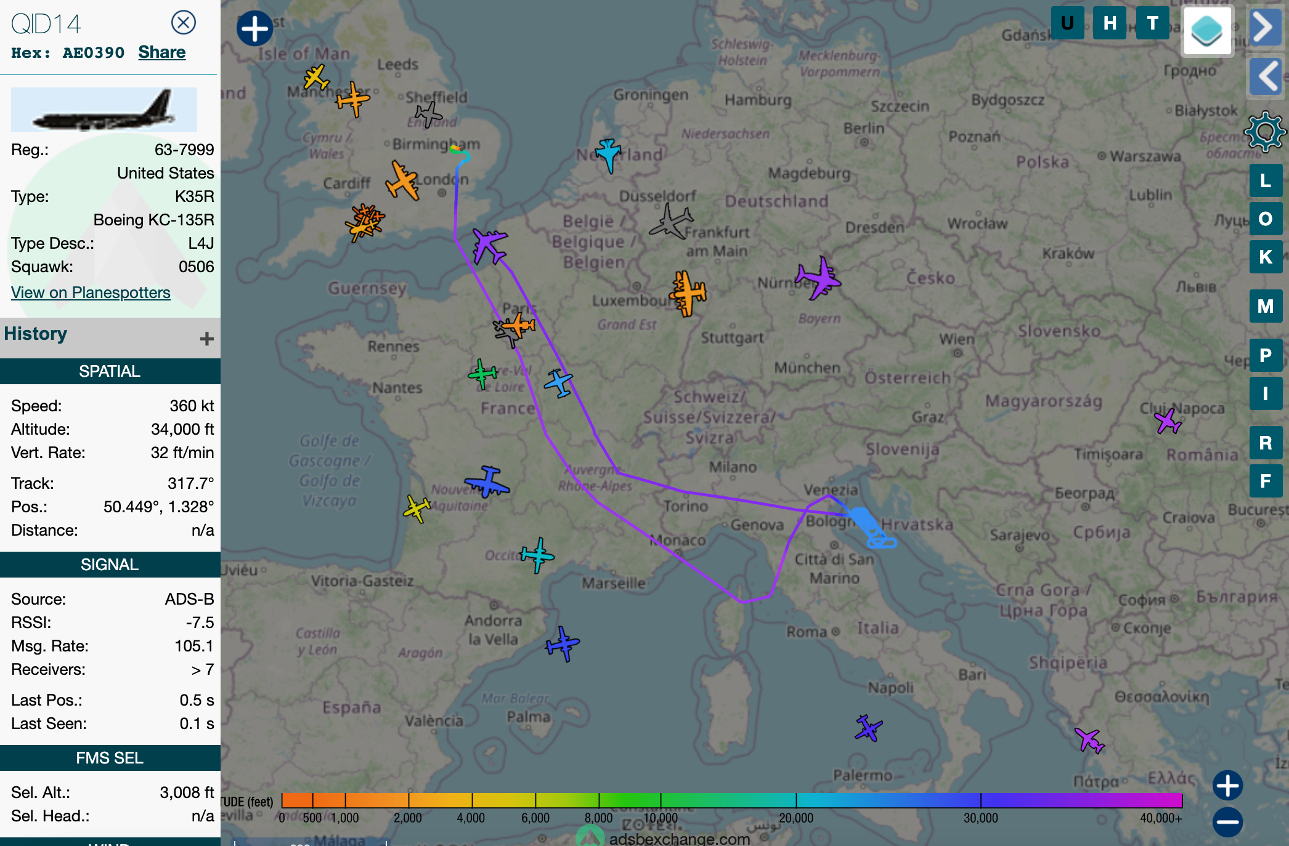Click the F map button
The width and height of the screenshot is (1289, 846).
(x=1266, y=481)
